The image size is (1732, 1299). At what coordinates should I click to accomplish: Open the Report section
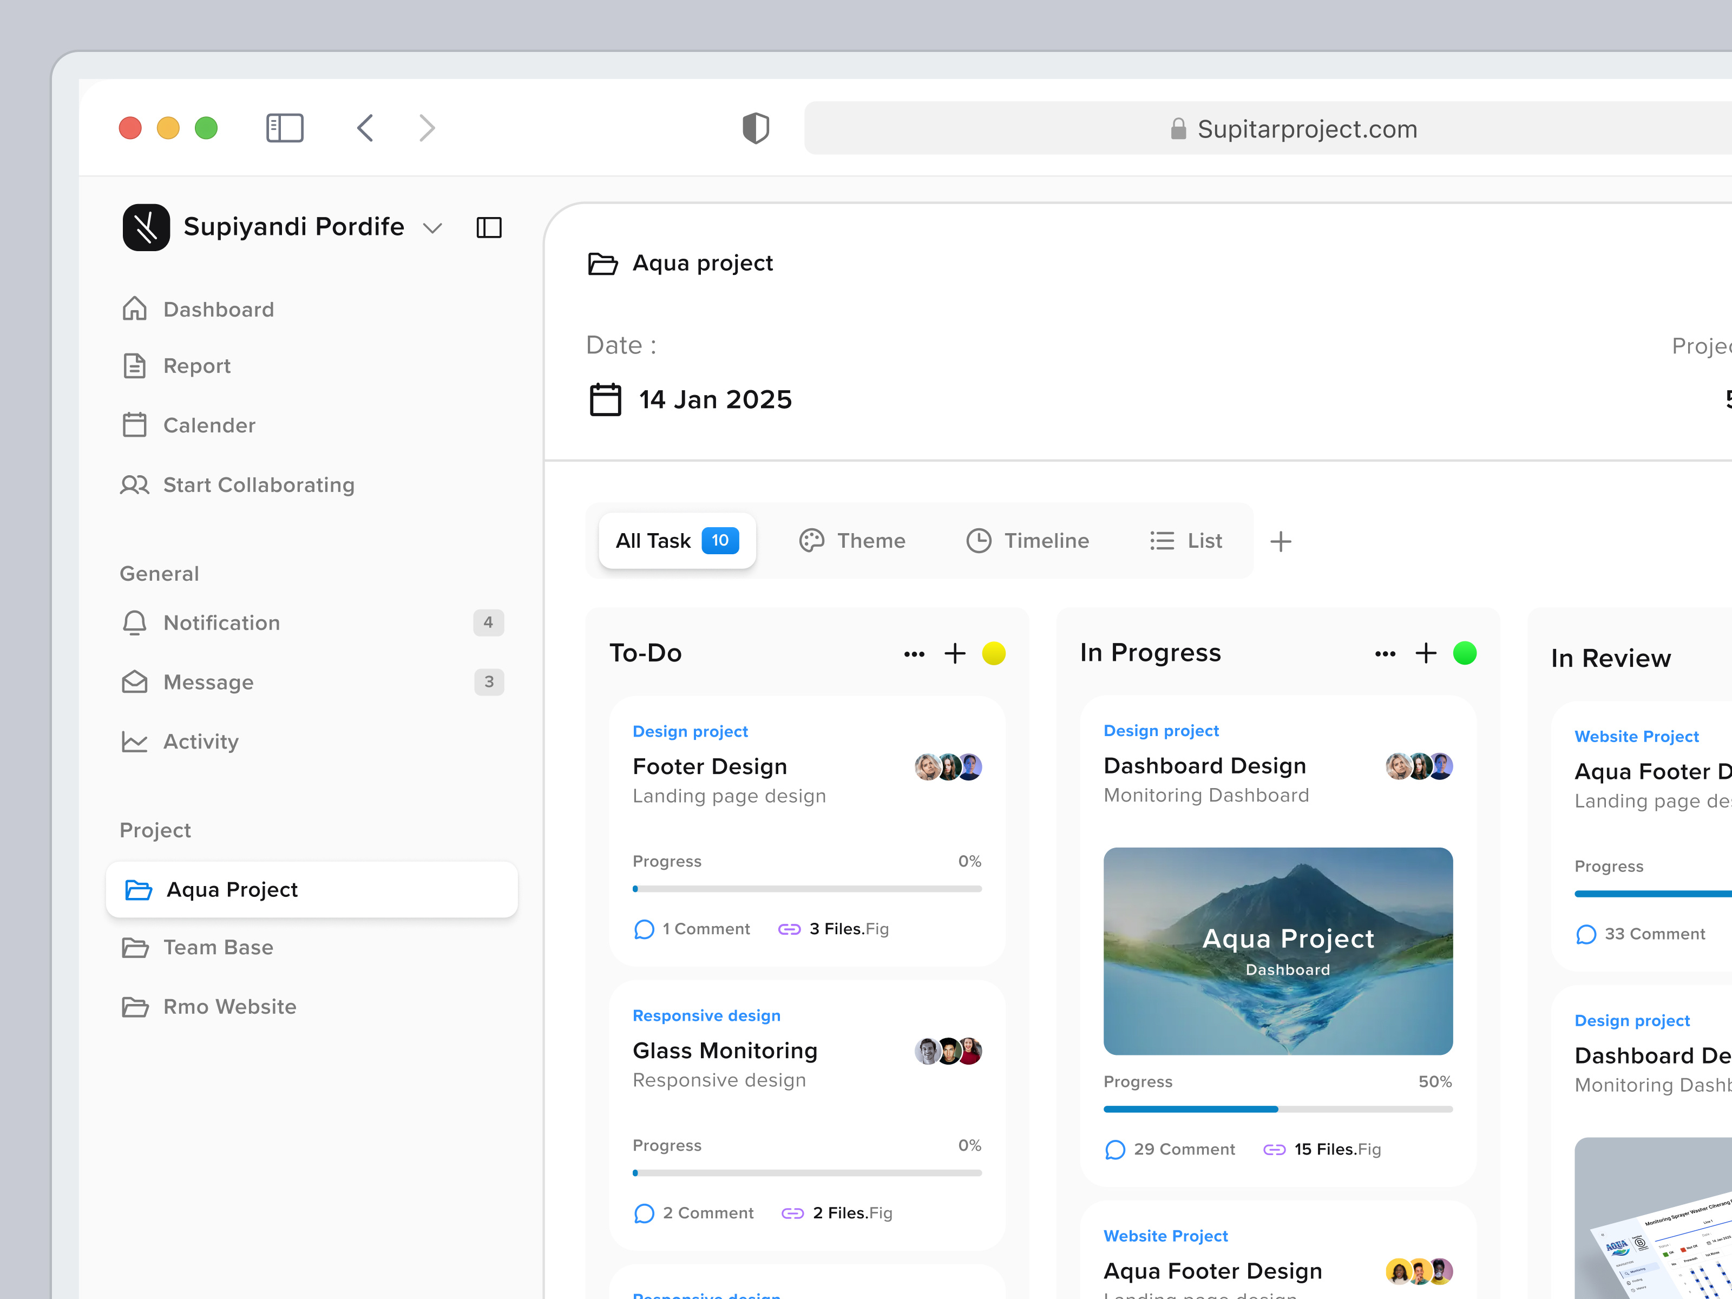click(196, 366)
